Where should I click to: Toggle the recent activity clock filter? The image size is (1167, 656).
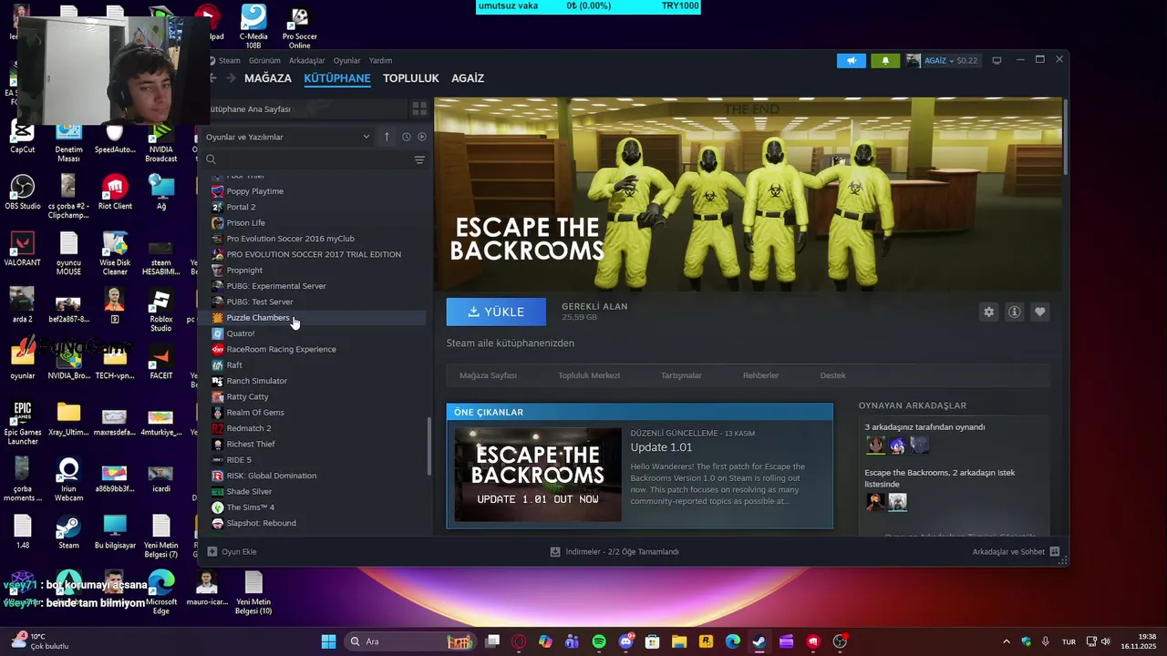coord(407,137)
